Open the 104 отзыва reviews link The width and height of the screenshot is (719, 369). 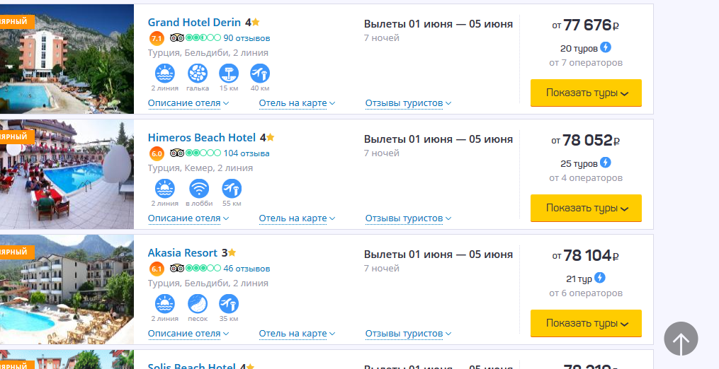247,153
